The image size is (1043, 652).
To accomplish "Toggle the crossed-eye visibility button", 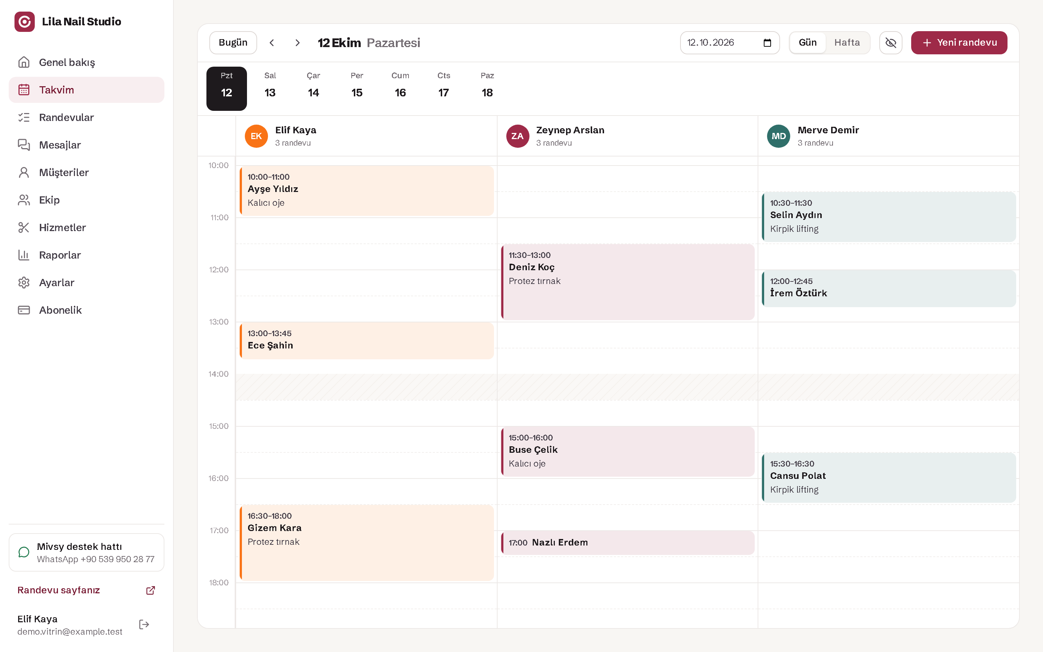I will click(x=891, y=43).
